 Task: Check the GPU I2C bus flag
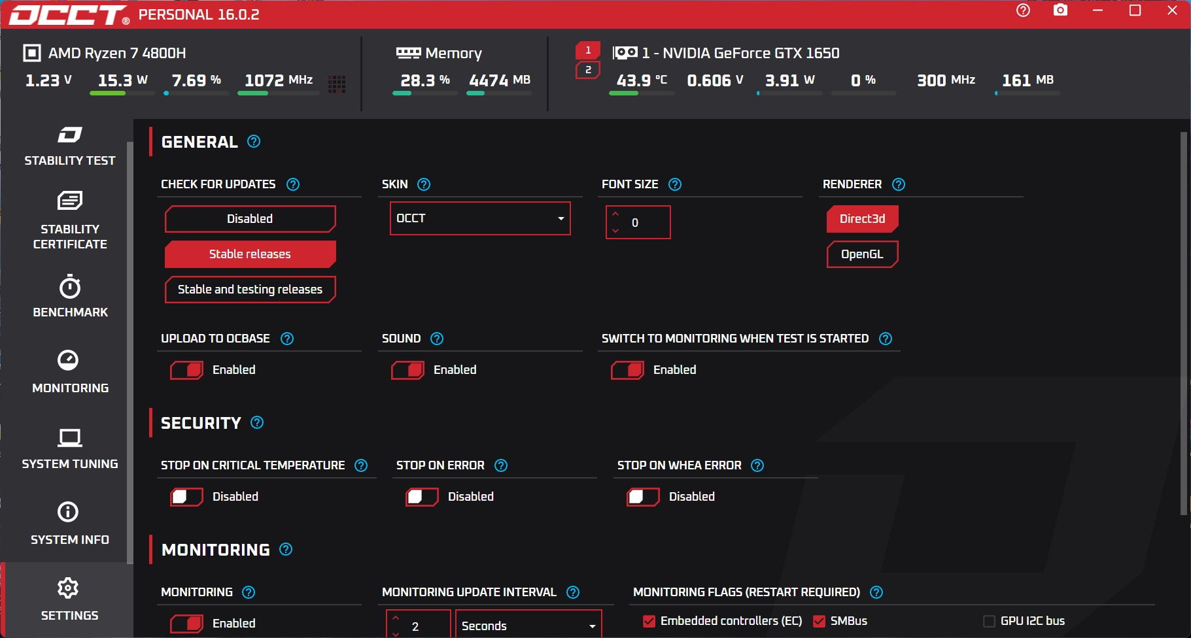pos(989,621)
